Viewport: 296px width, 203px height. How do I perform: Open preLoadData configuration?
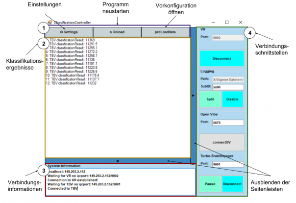165,32
